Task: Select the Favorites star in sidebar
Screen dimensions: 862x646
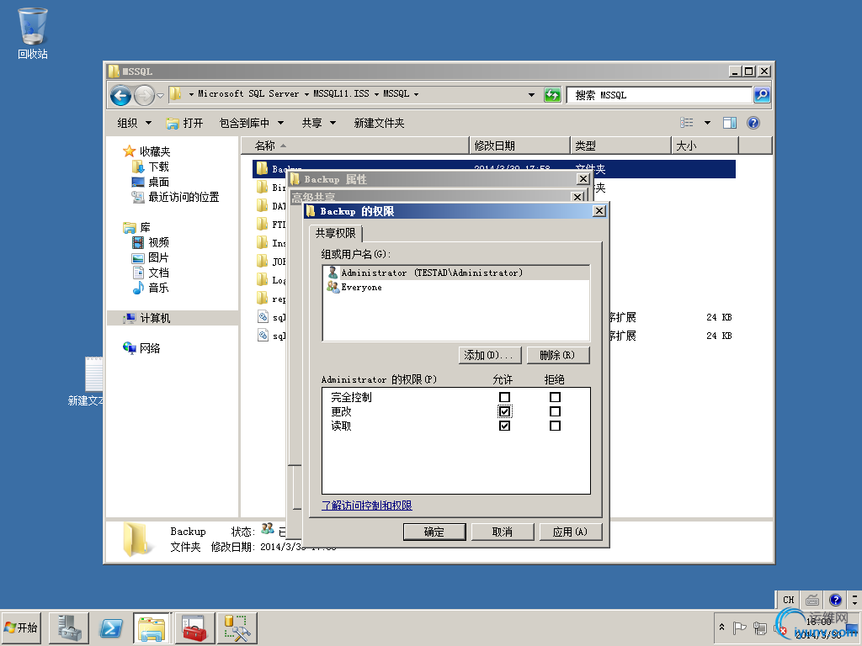Action: point(129,151)
